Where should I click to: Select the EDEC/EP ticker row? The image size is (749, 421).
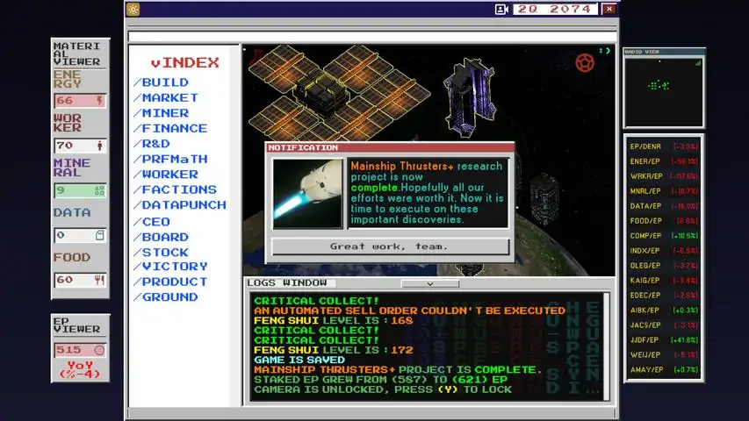click(x=664, y=295)
